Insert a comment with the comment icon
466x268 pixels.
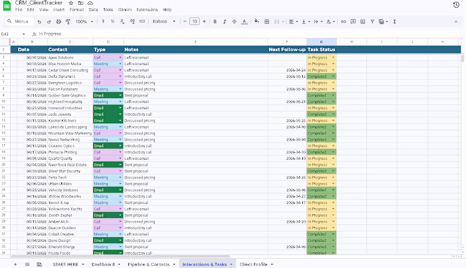pos(353,22)
